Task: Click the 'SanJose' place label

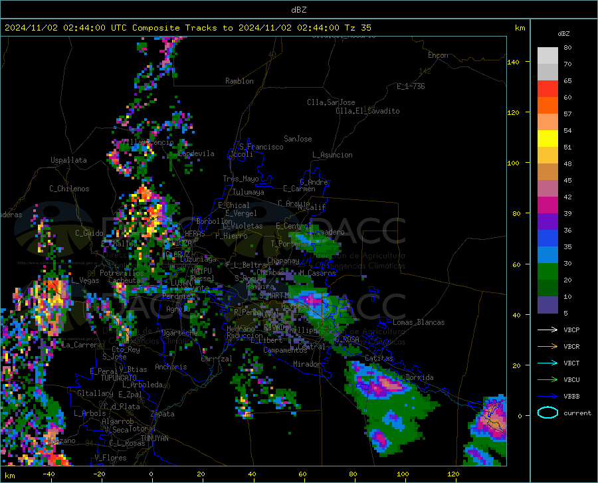Action: pos(298,139)
